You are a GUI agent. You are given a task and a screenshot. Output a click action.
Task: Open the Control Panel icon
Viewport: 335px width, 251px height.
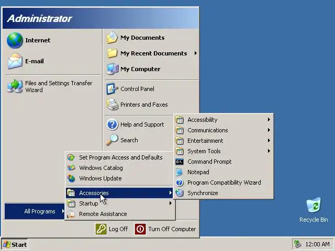[112, 89]
